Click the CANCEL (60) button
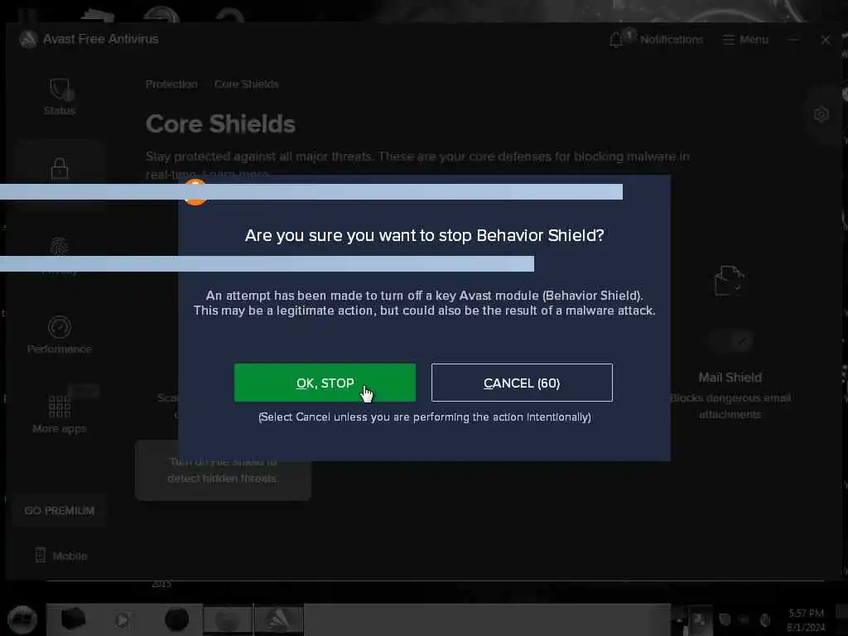 point(522,383)
